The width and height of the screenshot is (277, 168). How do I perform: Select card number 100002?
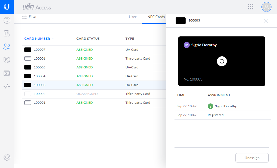40,94
